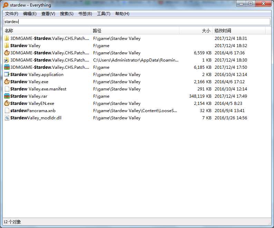Image resolution: width=274 pixels, height=228 pixels.
Task: Select Stardew ValleyEN.exe file name
Action: pyautogui.click(x=32, y=104)
